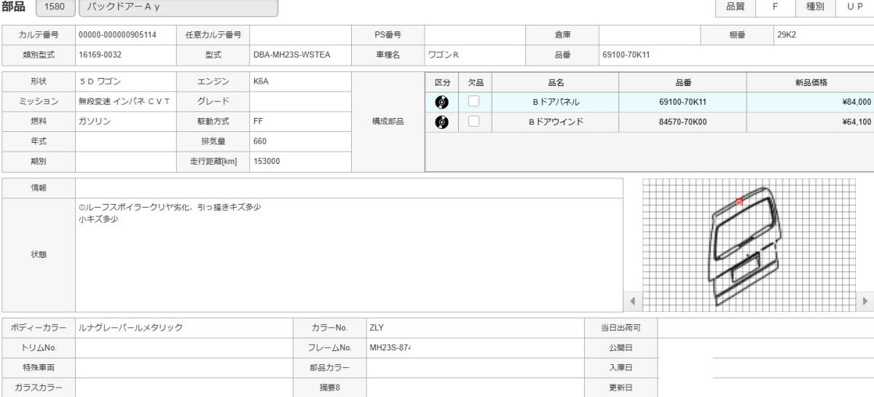The image size is (874, 397).
Task: Click part number 69100-70K11 in parts table
Action: 682,102
